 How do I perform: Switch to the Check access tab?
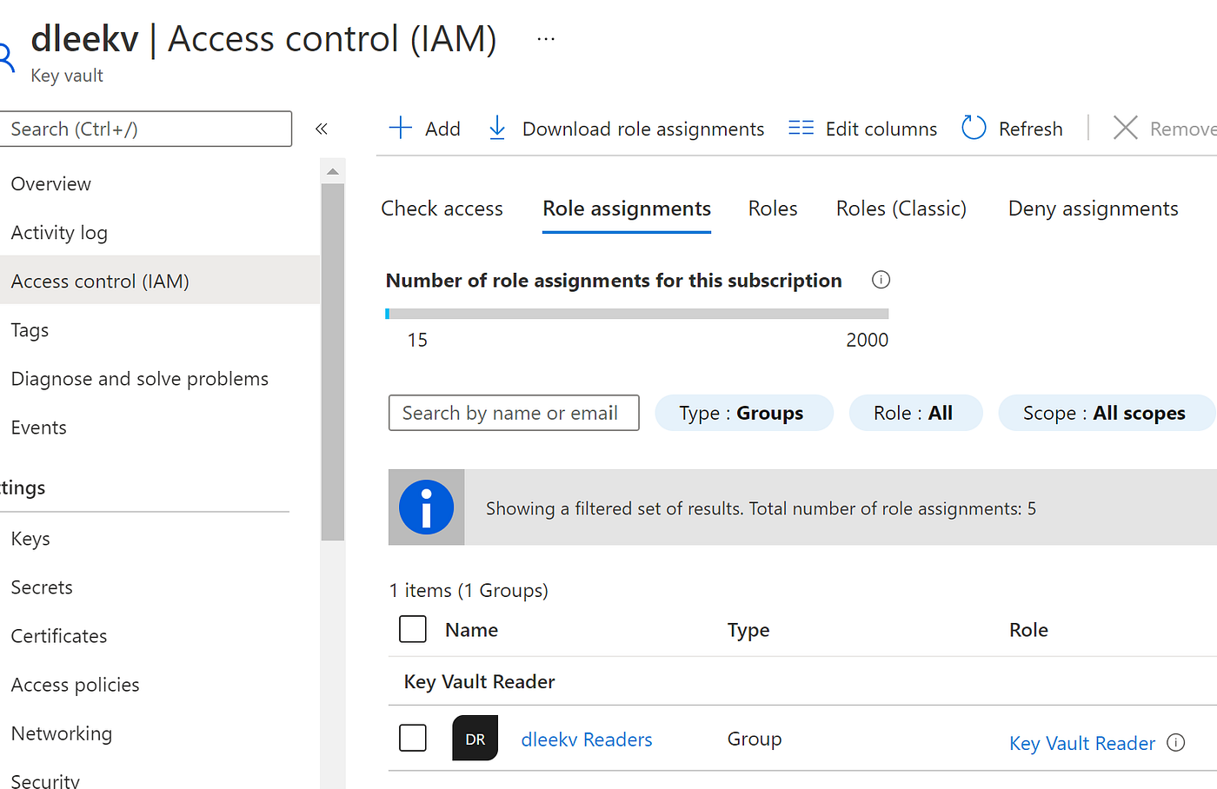coord(442,209)
